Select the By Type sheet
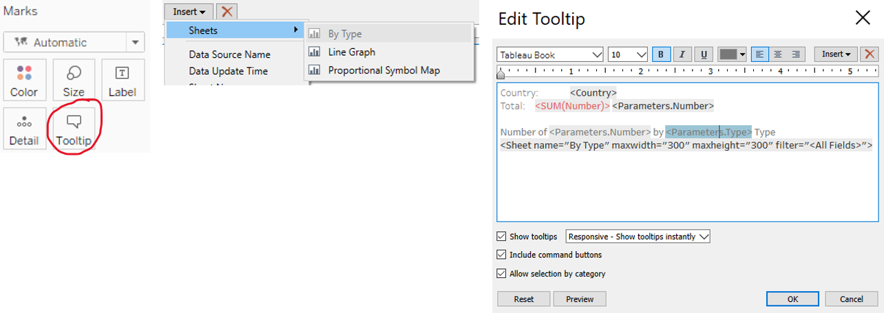Viewport: 884px width, 313px height. pos(389,34)
